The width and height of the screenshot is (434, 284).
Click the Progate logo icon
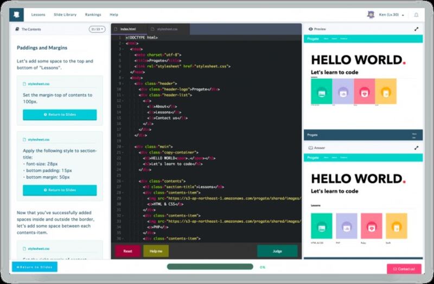[18, 15]
